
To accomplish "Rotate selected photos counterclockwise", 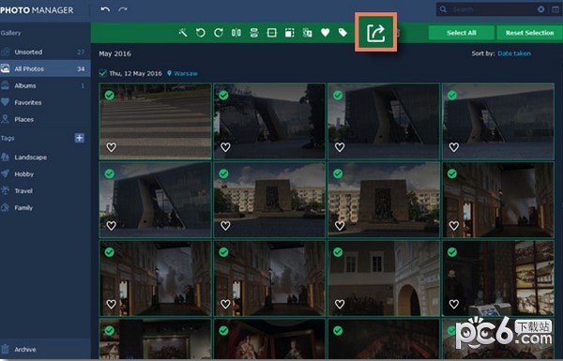I will 201,33.
